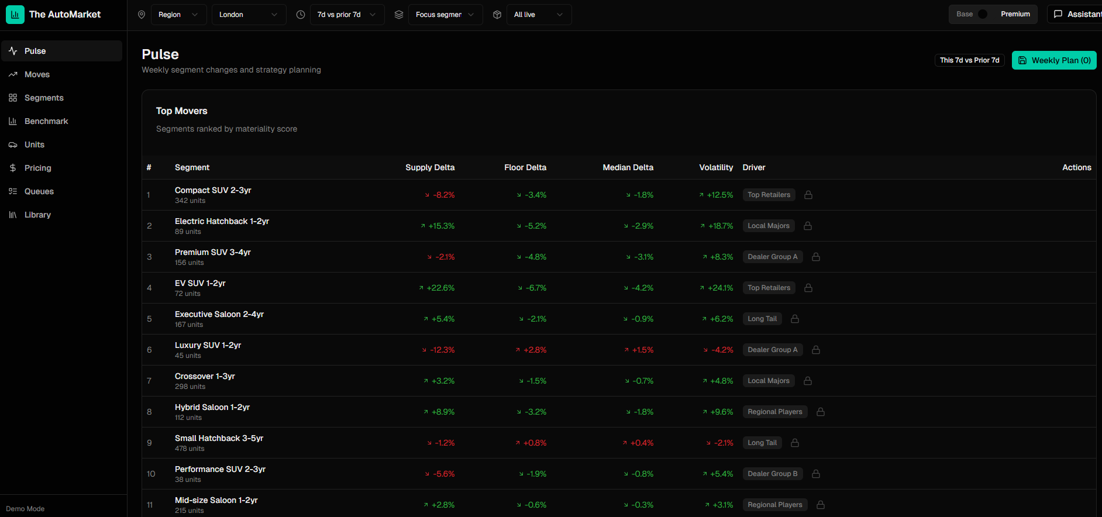Viewport: 1102px width, 517px height.
Task: Open the All live dropdown
Action: 539,15
